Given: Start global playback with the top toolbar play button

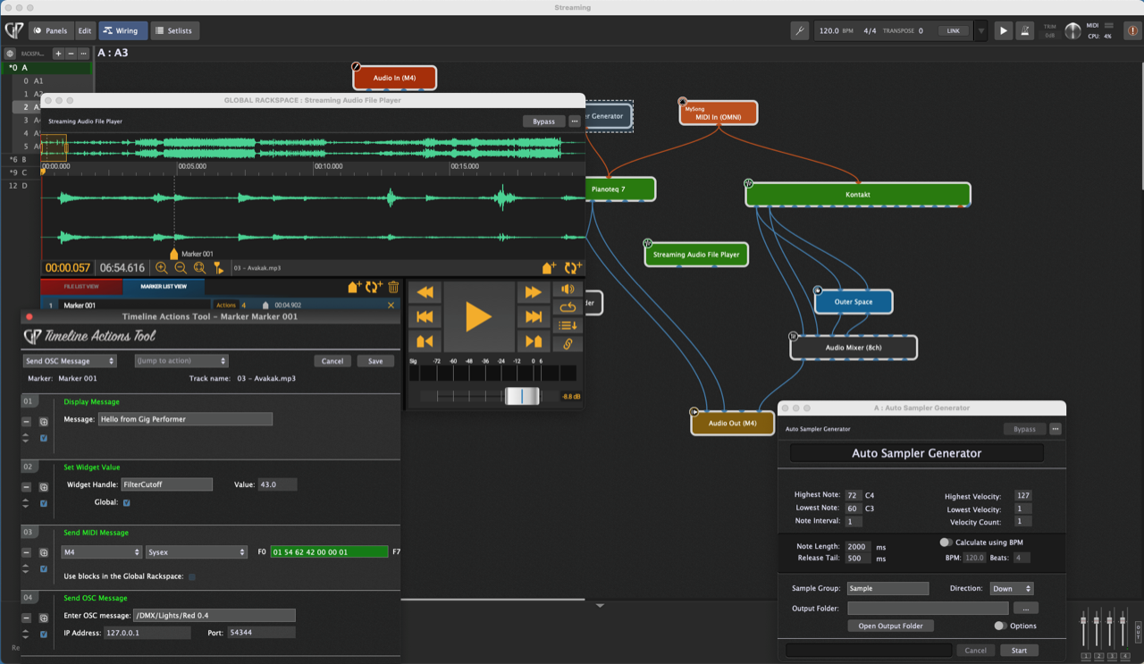Looking at the screenshot, I should point(1003,30).
